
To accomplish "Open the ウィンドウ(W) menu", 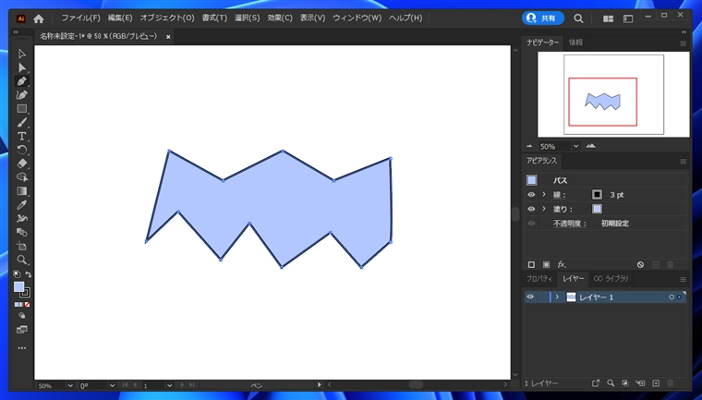I will point(357,18).
